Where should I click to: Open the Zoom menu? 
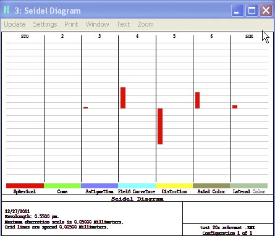[145, 24]
